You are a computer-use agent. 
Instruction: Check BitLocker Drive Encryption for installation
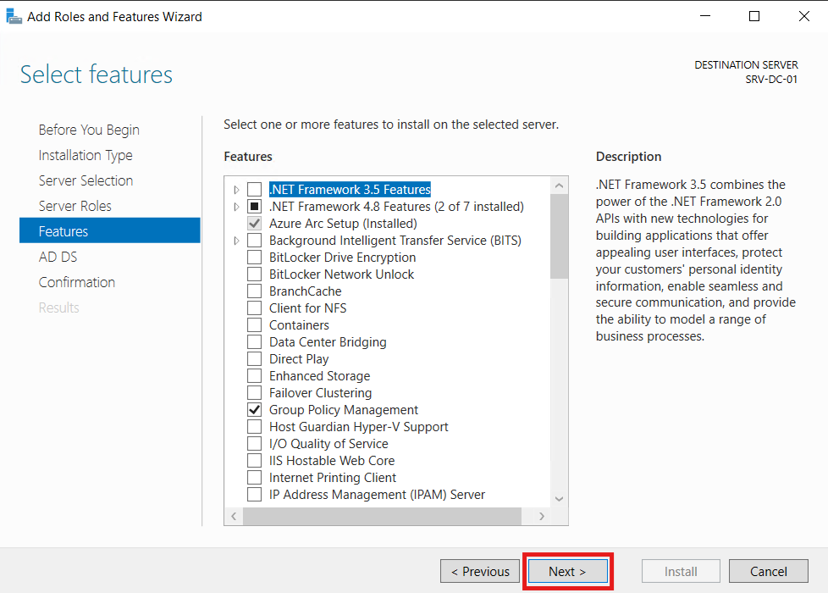click(253, 257)
